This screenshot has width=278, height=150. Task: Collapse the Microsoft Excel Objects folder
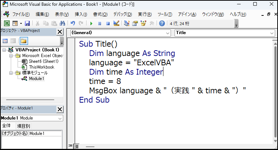pyautogui.click(x=11, y=56)
